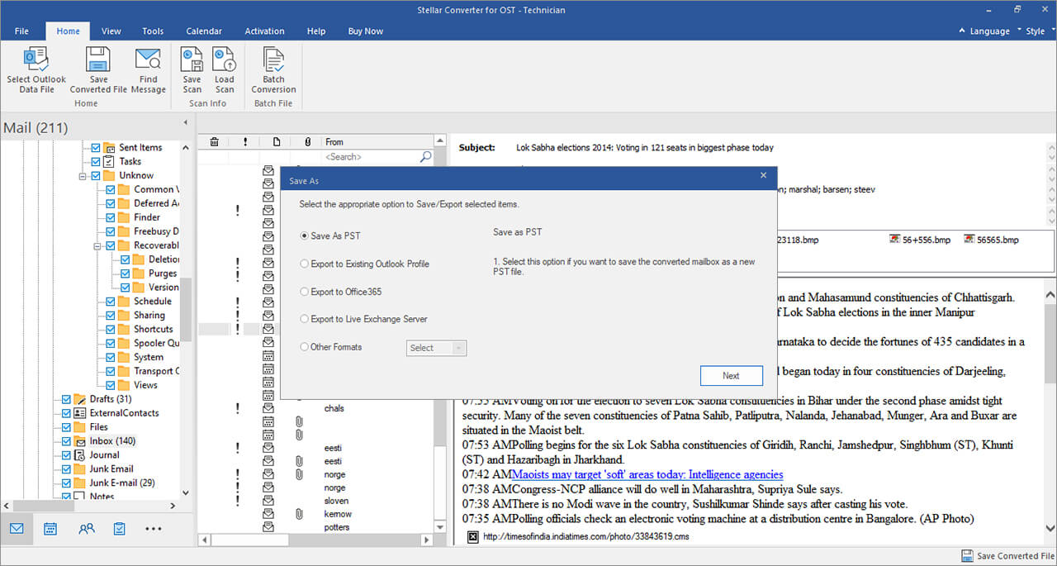Collapse the folder pane arrow
This screenshot has width=1057, height=566.
pyautogui.click(x=185, y=122)
